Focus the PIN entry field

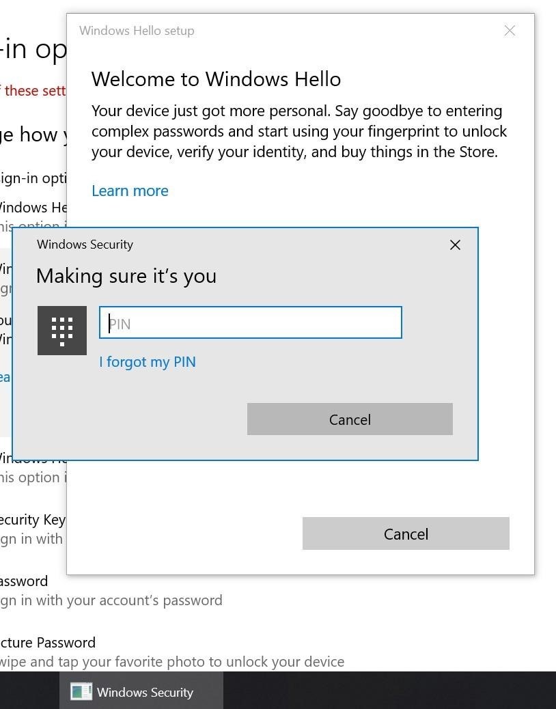pos(251,323)
